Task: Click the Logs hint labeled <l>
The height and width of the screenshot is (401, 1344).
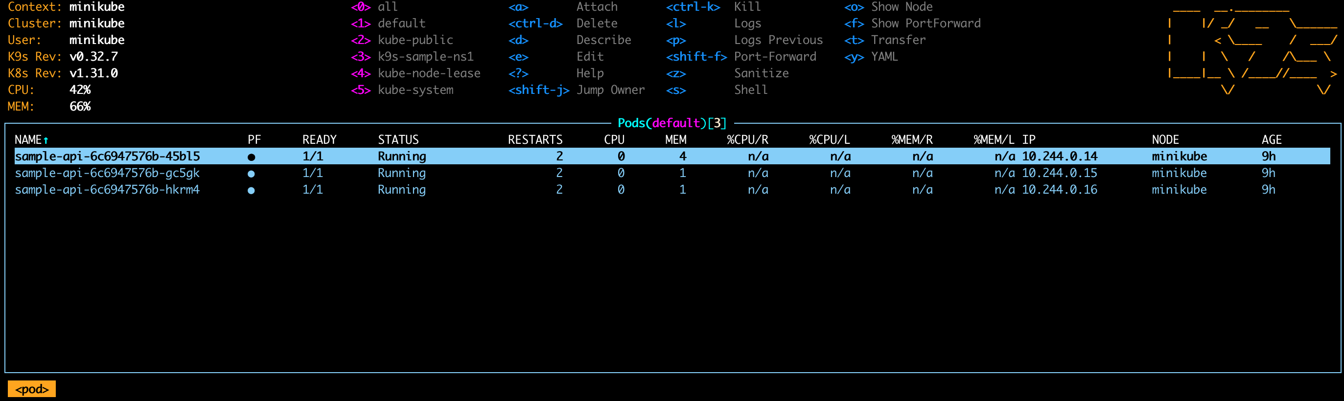Action: (x=713, y=23)
